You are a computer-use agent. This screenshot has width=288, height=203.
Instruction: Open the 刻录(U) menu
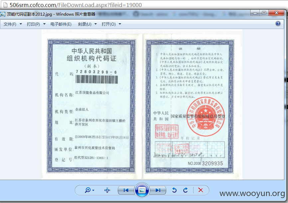84,24
